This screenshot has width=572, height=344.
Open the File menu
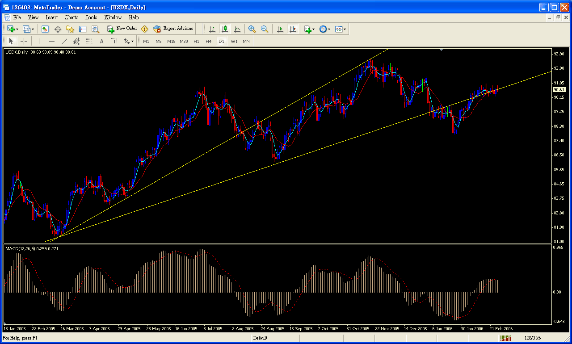17,17
